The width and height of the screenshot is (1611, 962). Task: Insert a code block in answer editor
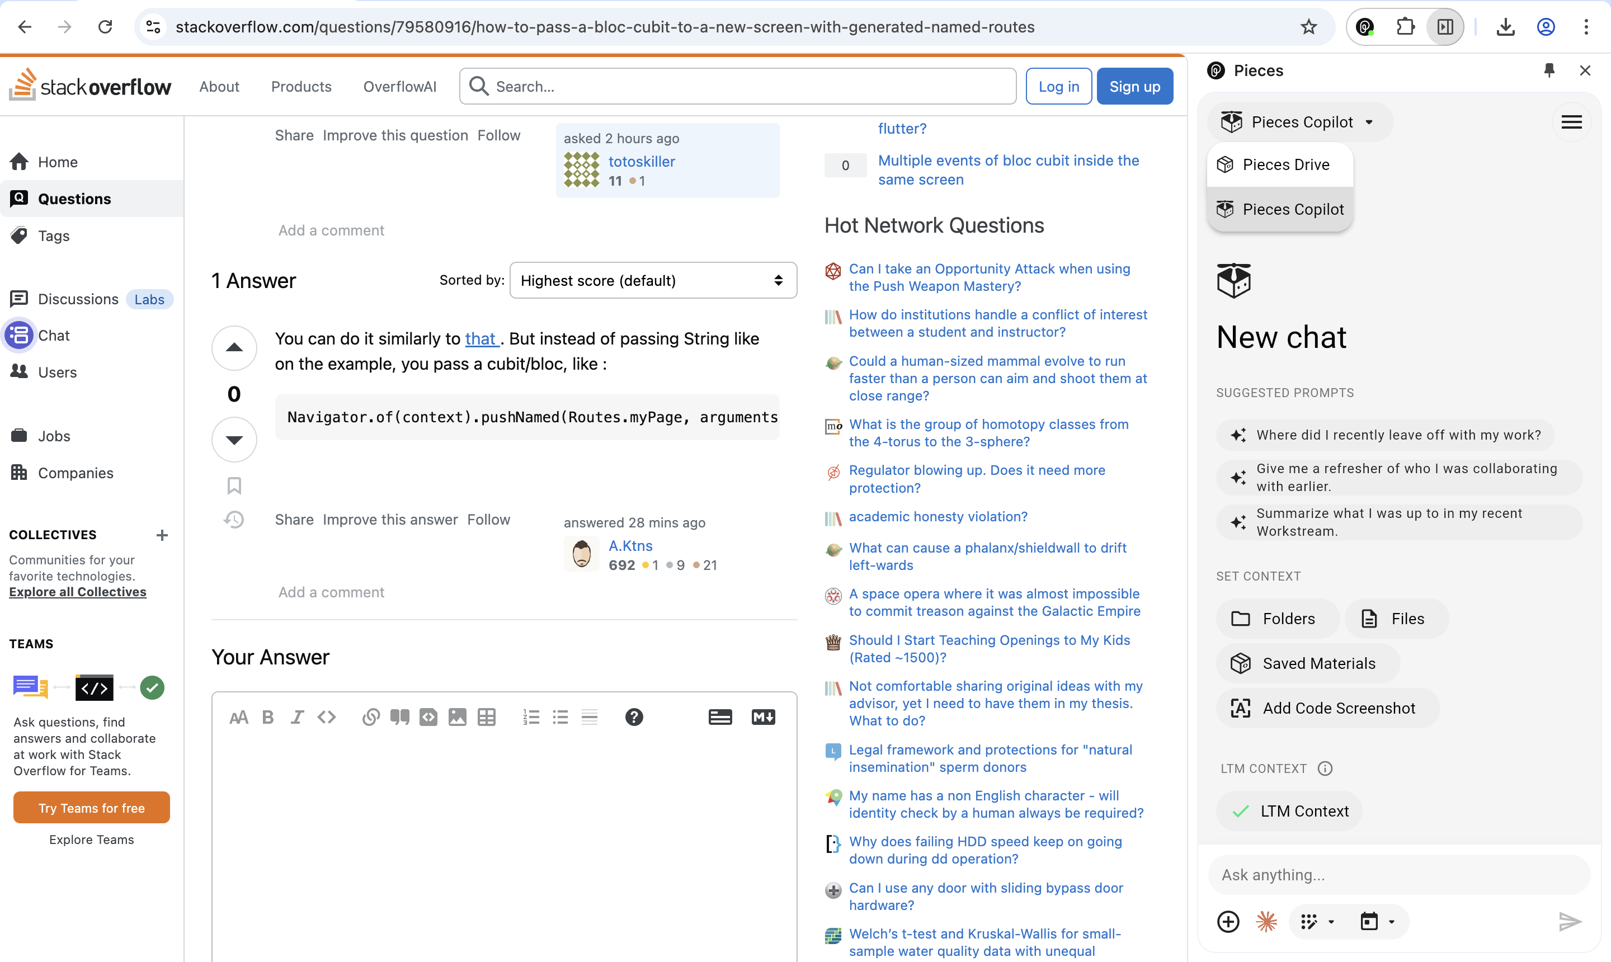coord(428,717)
